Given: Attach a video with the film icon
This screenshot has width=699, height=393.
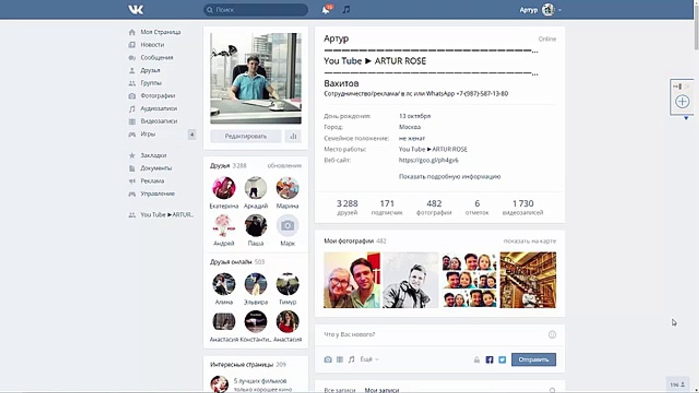Looking at the screenshot, I should tap(340, 360).
